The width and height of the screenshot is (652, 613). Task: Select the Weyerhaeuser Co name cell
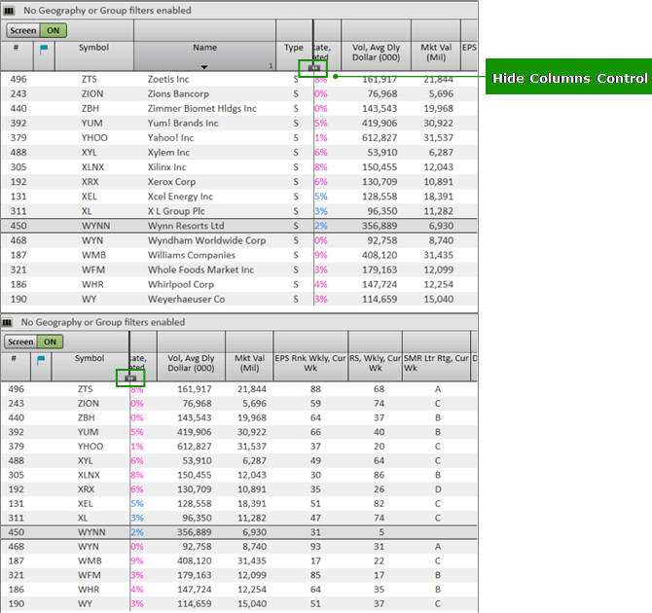(x=186, y=299)
